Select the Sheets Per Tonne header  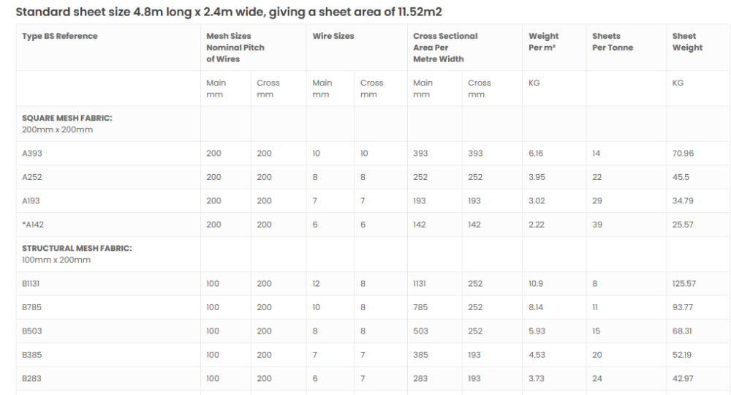613,42
